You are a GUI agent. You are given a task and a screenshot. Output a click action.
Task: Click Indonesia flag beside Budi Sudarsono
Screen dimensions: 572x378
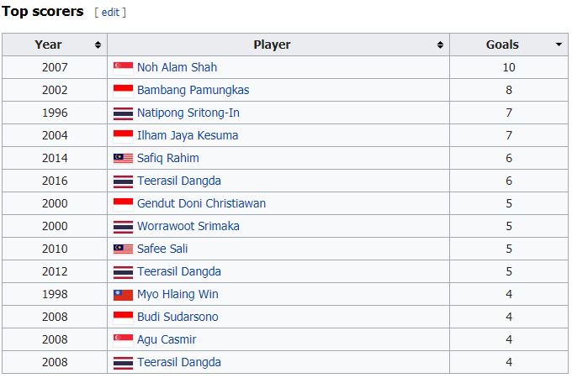123,317
